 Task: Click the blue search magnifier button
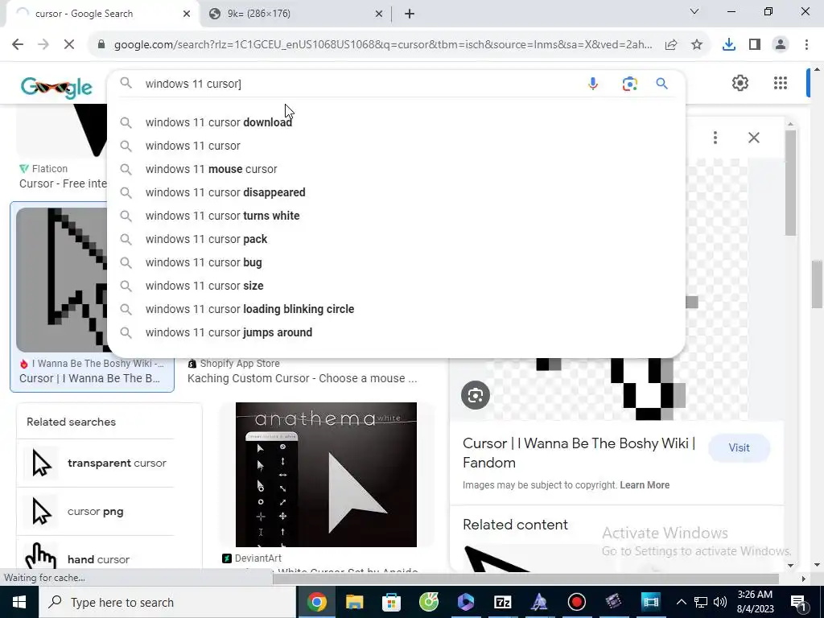[x=661, y=84]
